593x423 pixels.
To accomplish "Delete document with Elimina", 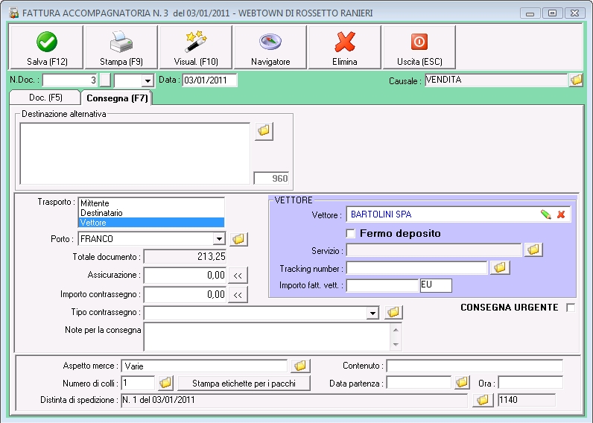I will click(344, 47).
